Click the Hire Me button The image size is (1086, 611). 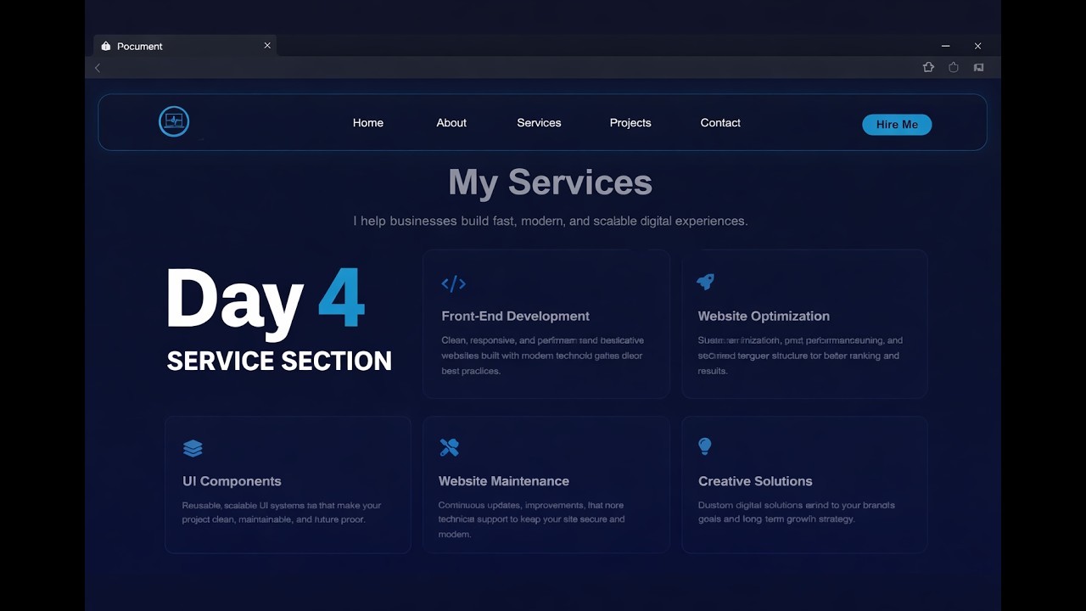click(897, 125)
